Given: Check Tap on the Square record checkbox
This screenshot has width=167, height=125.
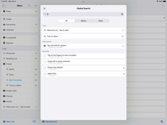Looking at the screenshot, I should 45,56.
